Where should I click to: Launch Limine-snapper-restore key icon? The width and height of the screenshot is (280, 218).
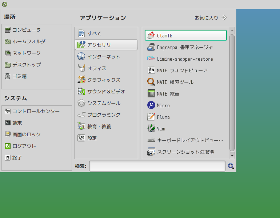click(x=151, y=59)
